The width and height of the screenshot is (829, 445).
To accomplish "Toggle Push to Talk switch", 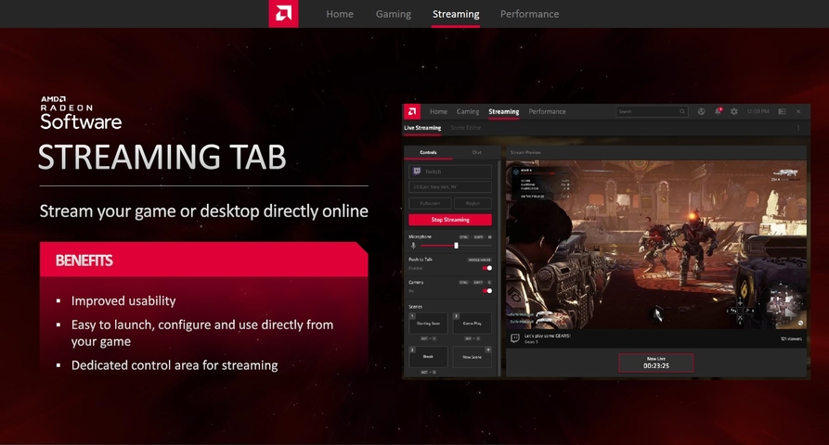I will tap(487, 268).
